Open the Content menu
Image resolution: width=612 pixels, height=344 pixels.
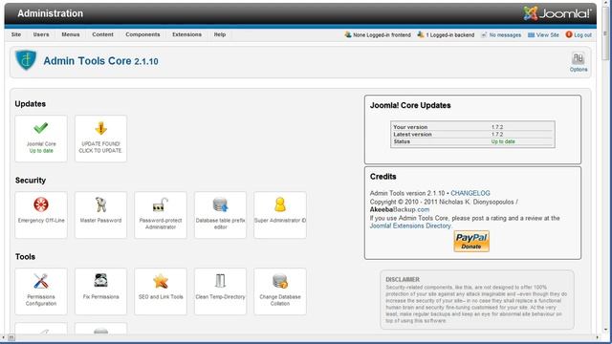(102, 34)
